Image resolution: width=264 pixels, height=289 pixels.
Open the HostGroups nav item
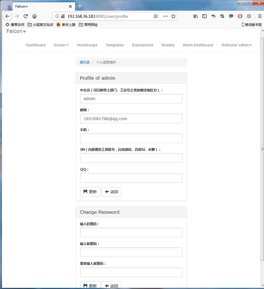[x=87, y=45]
